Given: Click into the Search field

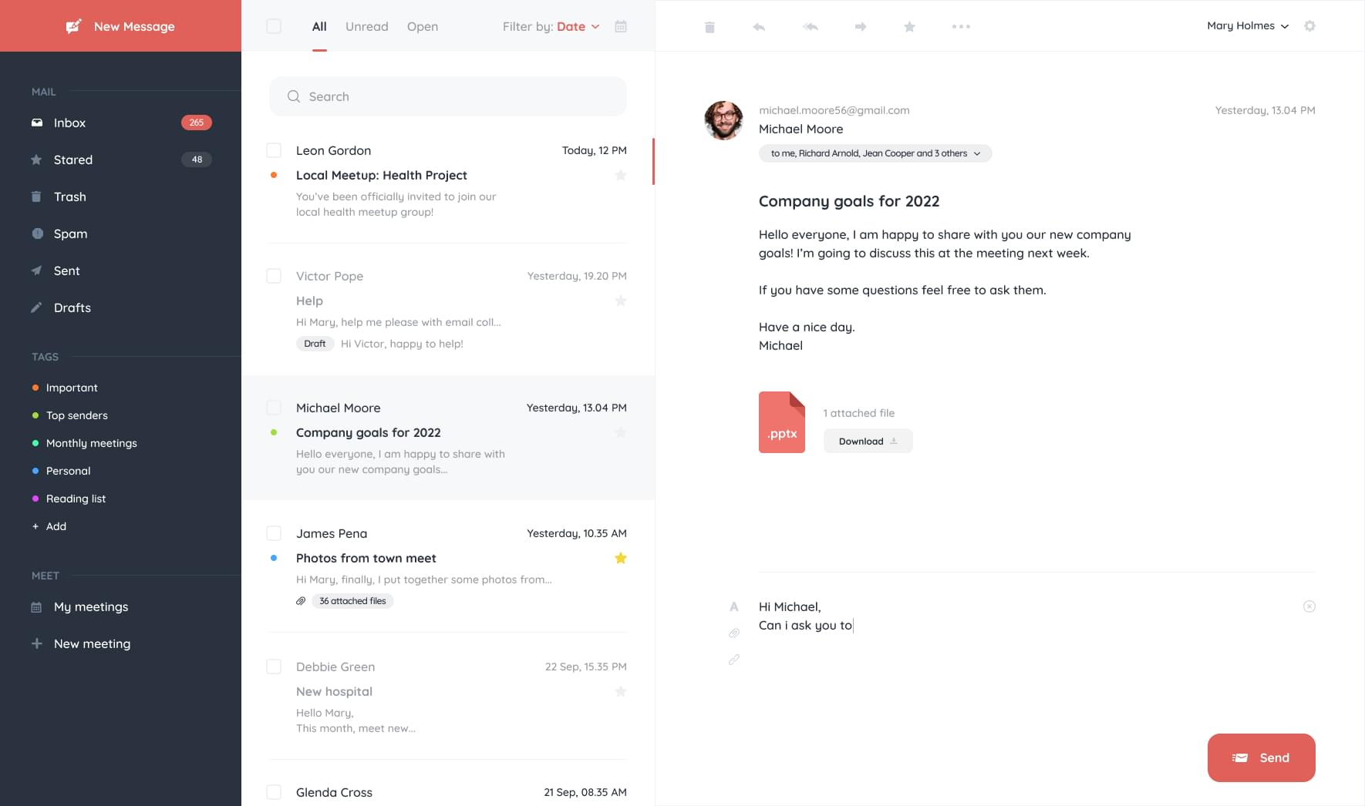Looking at the screenshot, I should pyautogui.click(x=447, y=96).
